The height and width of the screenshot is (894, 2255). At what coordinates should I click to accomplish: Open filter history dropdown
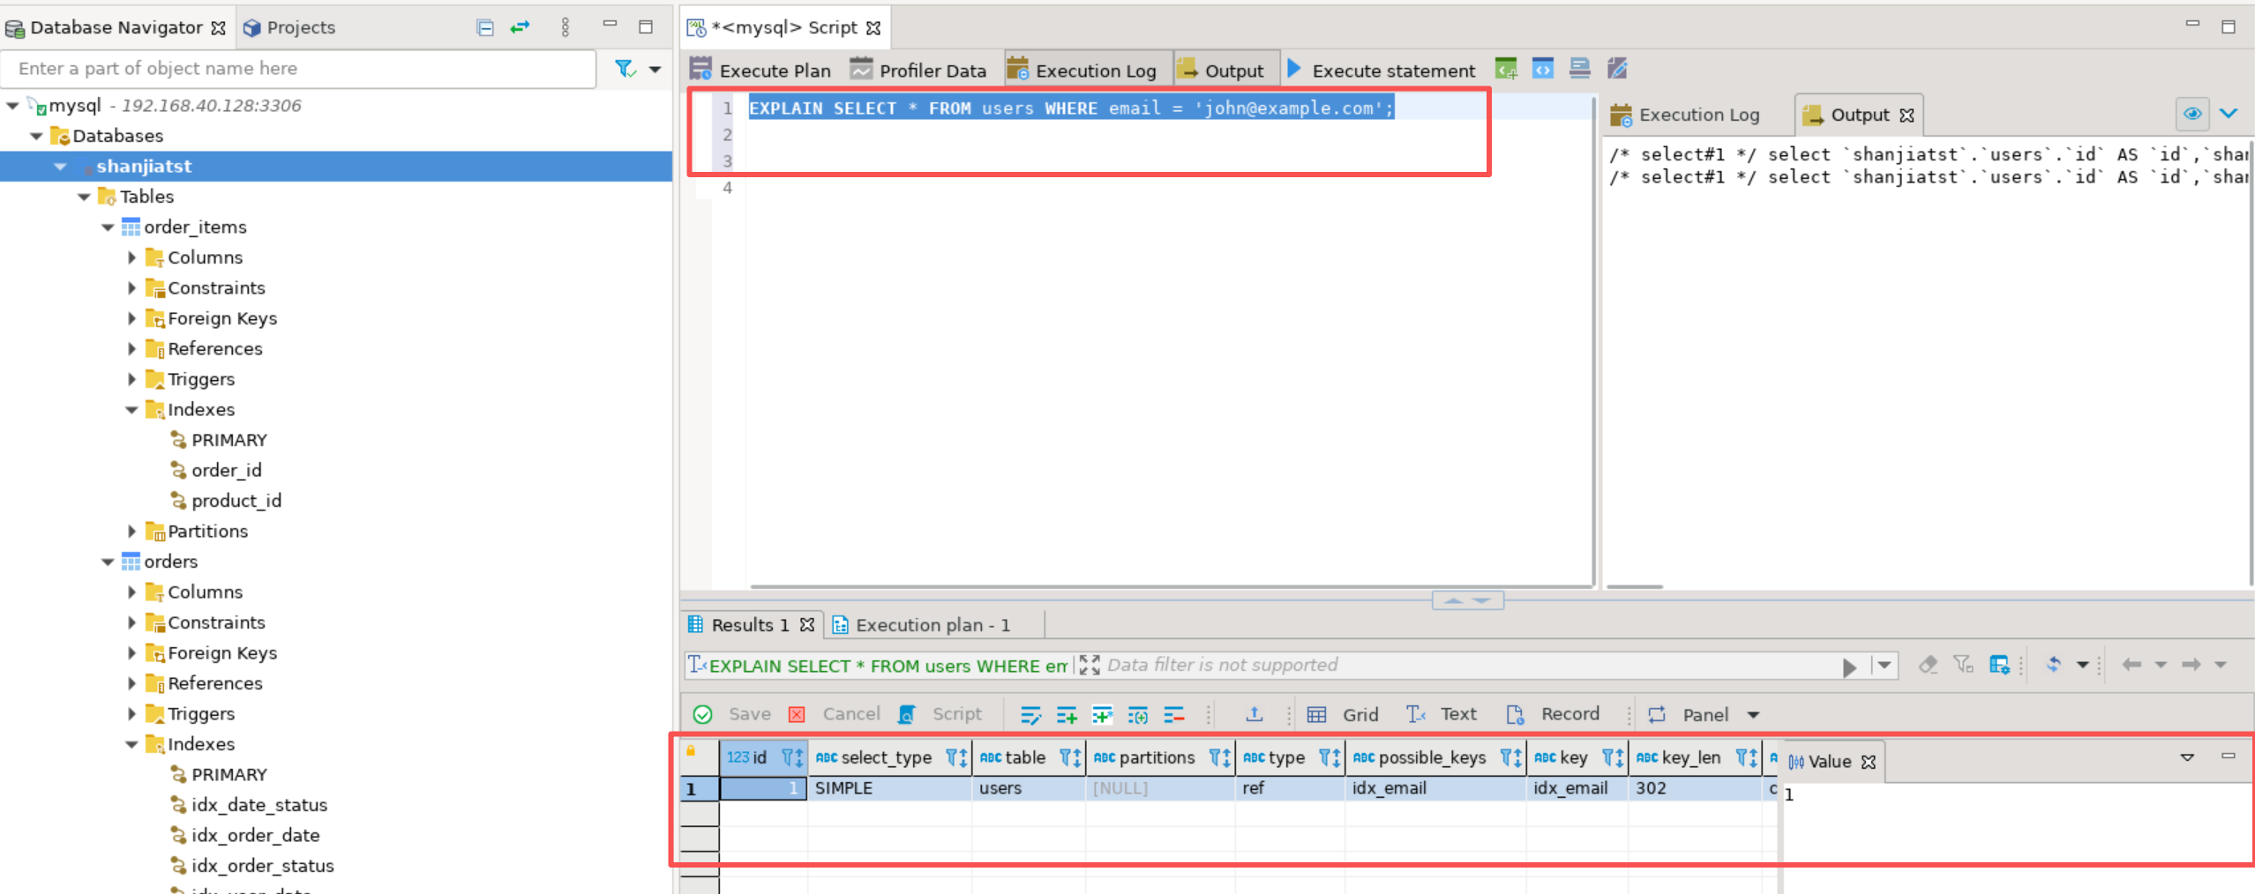(x=1884, y=666)
